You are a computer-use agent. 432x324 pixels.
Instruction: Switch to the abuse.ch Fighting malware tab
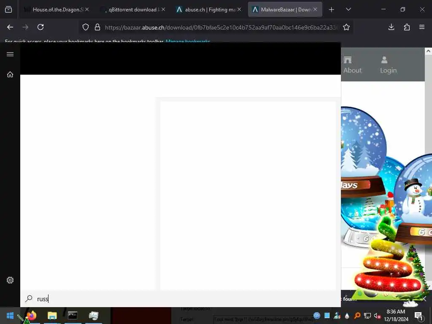[x=208, y=10]
